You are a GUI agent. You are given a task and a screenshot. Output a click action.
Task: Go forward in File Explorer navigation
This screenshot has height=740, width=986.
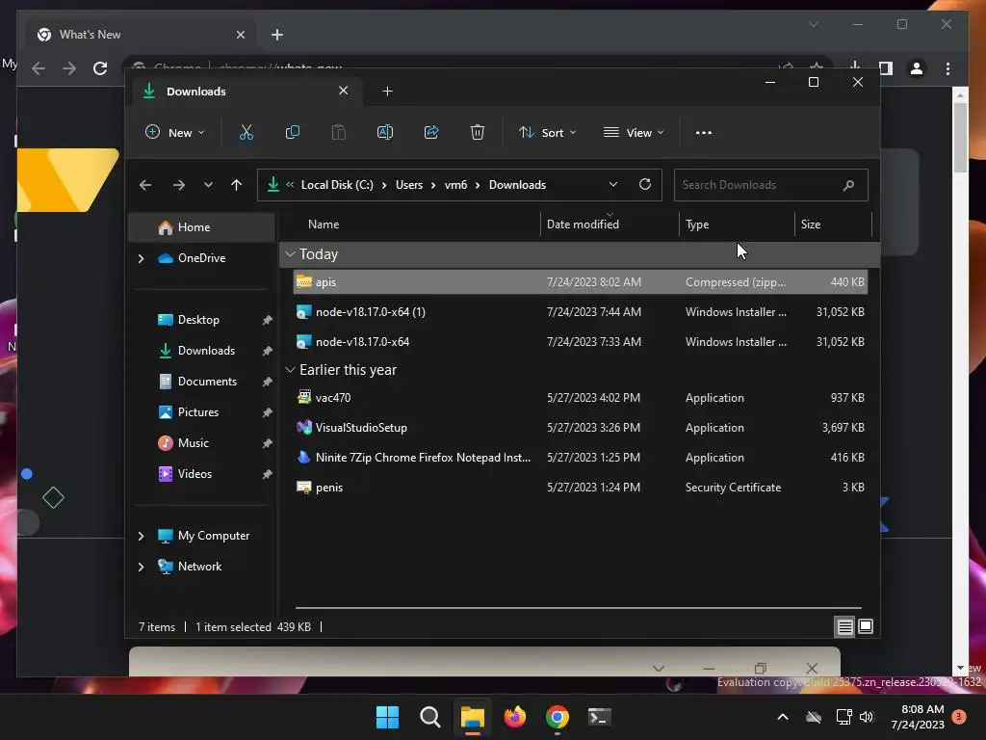[178, 185]
